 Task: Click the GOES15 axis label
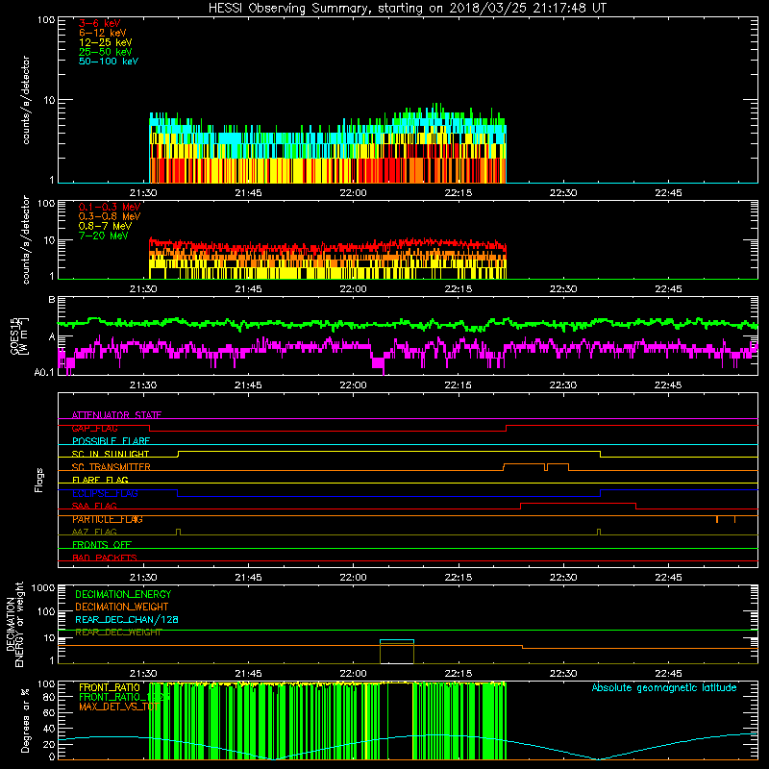[15, 335]
